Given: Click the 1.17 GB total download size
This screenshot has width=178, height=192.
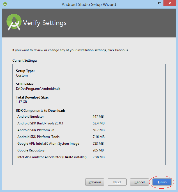Looking at the screenshot, I should tap(22, 102).
